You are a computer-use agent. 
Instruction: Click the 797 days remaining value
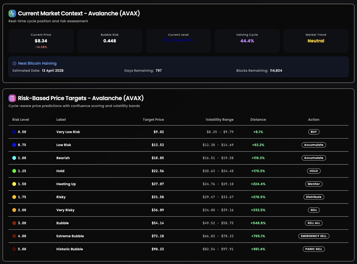[x=159, y=71]
